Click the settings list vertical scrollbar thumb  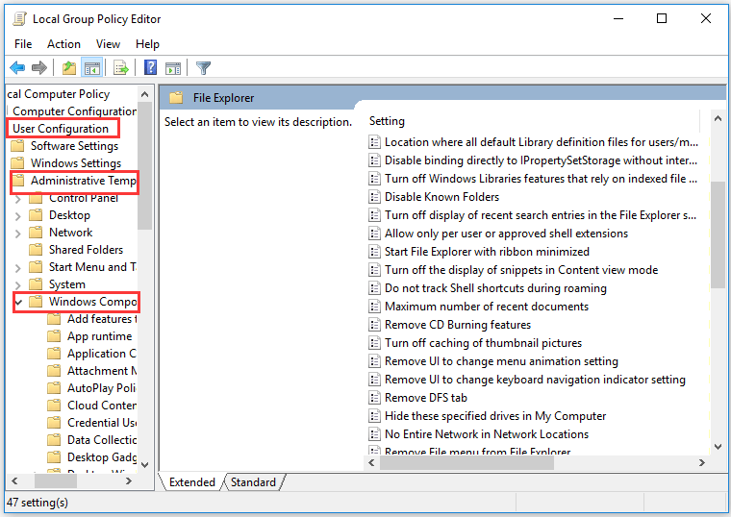pos(718,234)
